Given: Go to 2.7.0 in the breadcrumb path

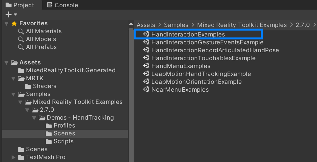Looking at the screenshot, I should 303,25.
